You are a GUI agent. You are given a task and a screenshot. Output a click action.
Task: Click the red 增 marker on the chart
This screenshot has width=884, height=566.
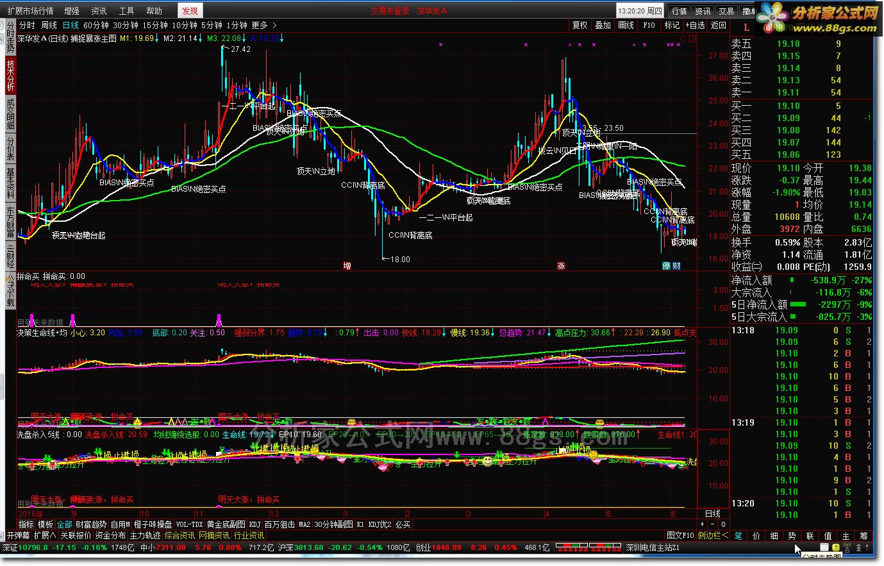coord(347,265)
